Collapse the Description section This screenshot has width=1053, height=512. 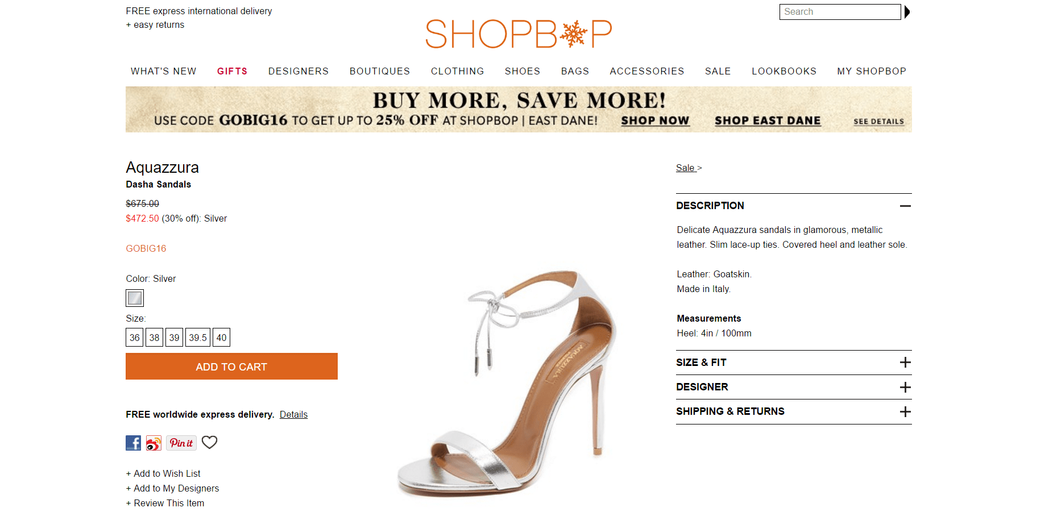coord(905,206)
